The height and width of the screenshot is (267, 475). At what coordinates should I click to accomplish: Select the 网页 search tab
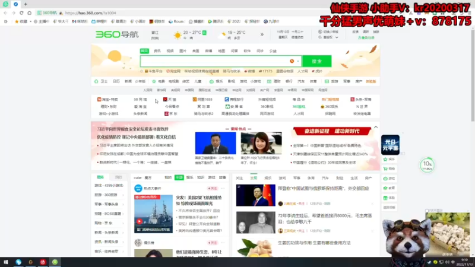point(144,51)
